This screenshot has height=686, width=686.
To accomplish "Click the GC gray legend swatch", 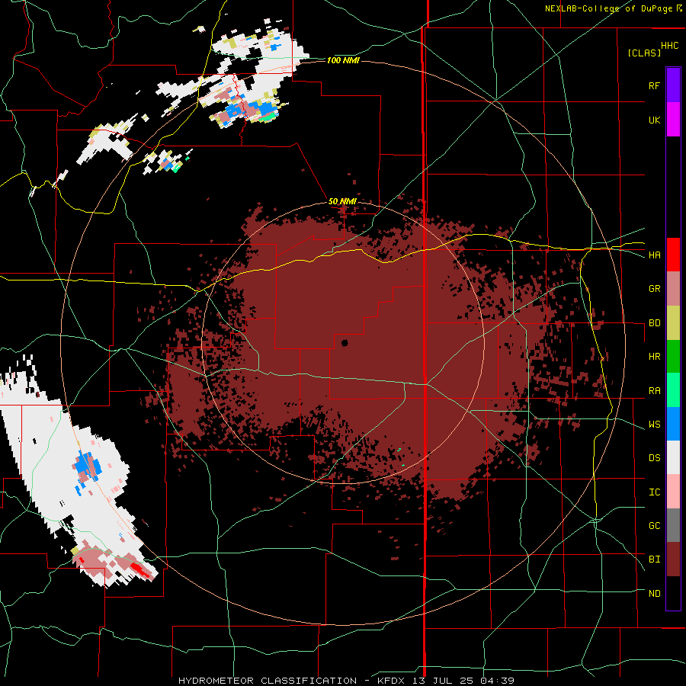I will point(673,525).
